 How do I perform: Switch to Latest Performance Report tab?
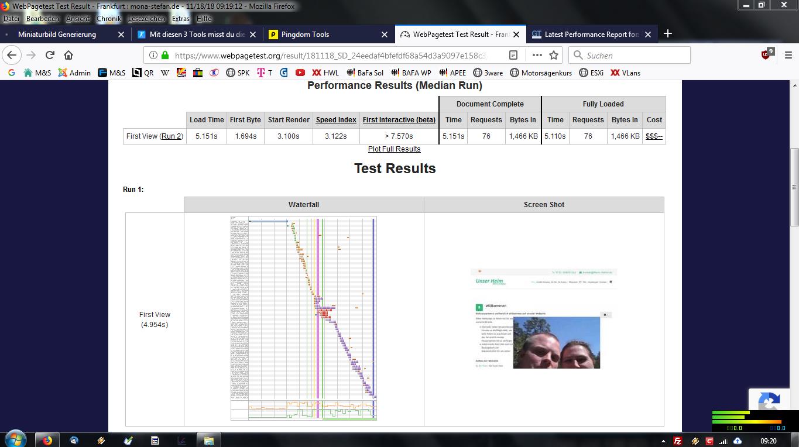(585, 35)
